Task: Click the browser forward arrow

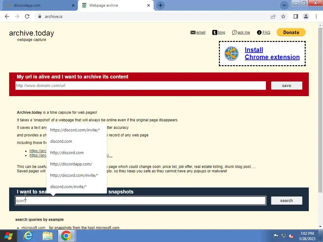Action: [17, 16]
